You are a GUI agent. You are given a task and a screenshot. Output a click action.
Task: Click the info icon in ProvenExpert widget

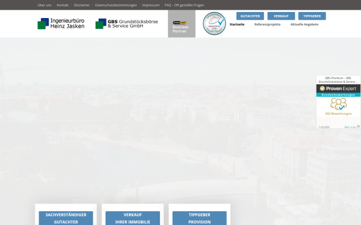tap(358, 127)
